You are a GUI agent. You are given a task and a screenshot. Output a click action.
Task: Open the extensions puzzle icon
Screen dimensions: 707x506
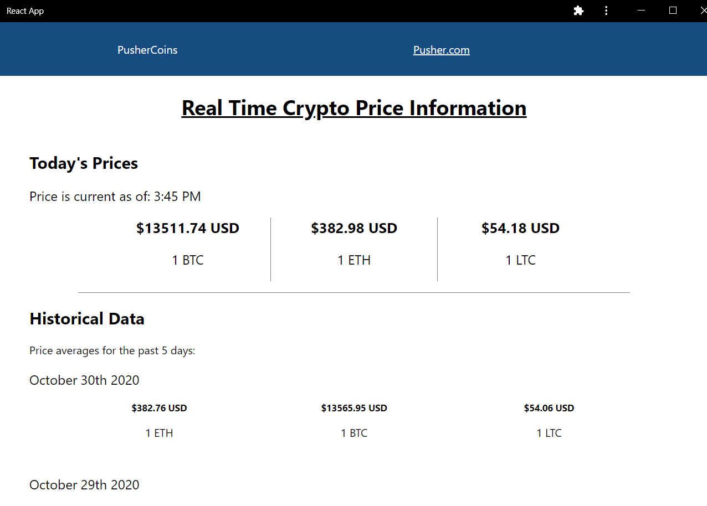[x=578, y=11]
